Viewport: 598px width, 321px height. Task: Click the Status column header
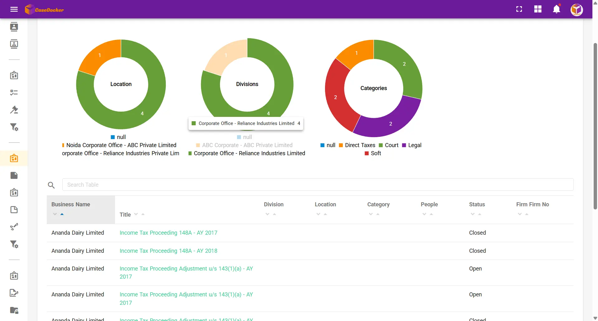tap(477, 204)
